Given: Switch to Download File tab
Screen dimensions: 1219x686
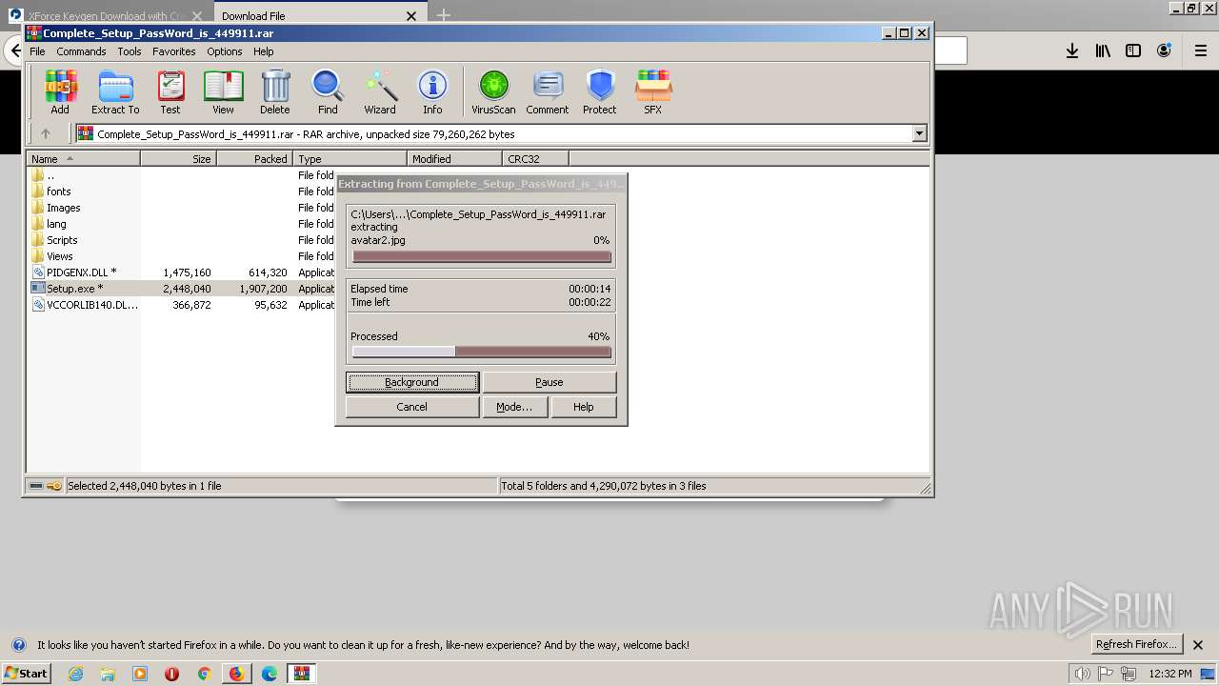Looking at the screenshot, I should pos(319,15).
